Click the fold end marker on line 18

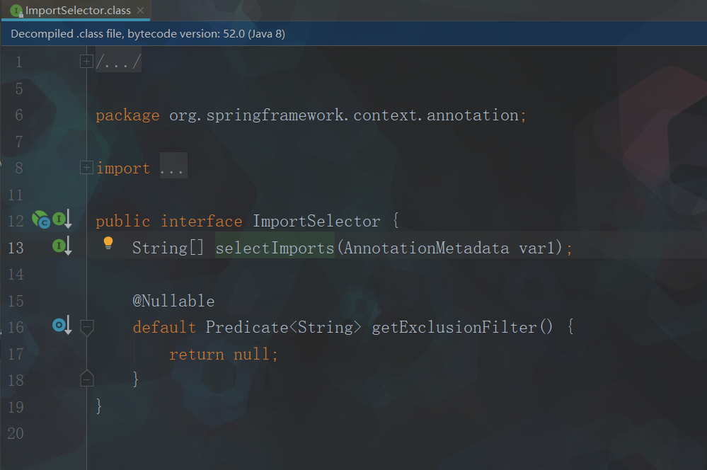pyautogui.click(x=86, y=379)
